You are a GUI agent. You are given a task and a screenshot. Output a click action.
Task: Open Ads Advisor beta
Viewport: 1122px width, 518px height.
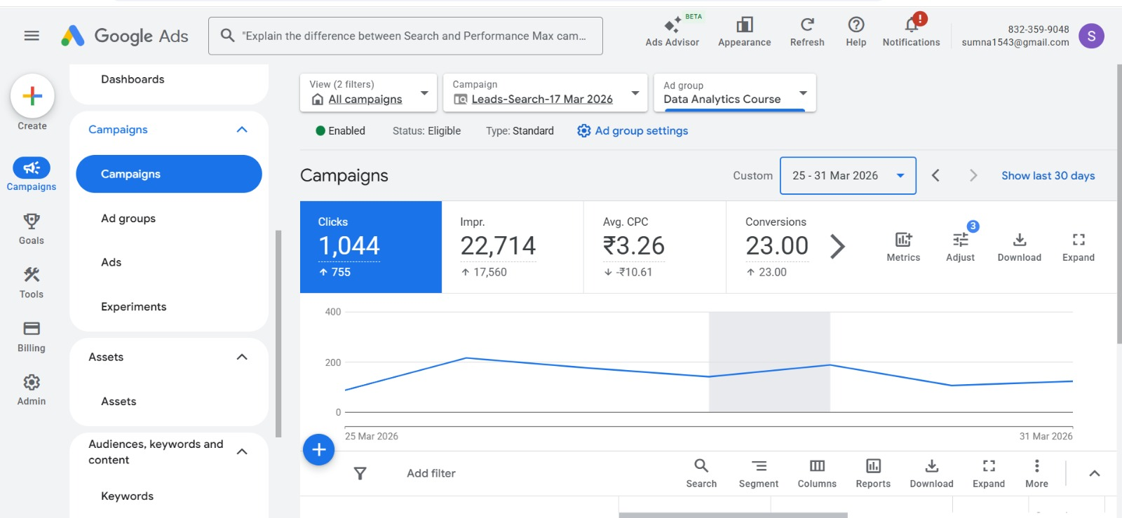[x=672, y=32]
